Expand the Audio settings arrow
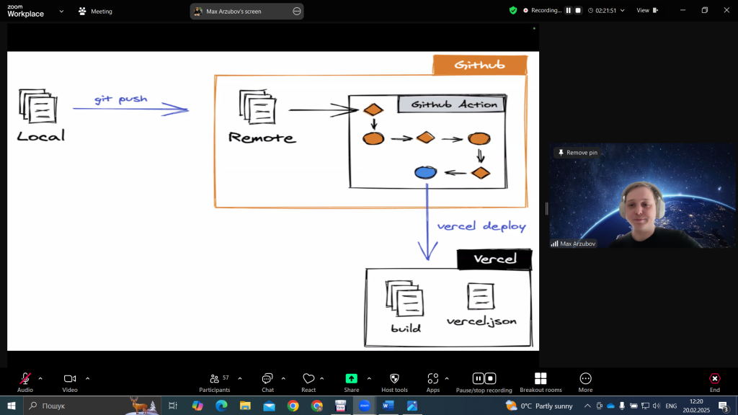This screenshot has height=415, width=738. coord(40,378)
